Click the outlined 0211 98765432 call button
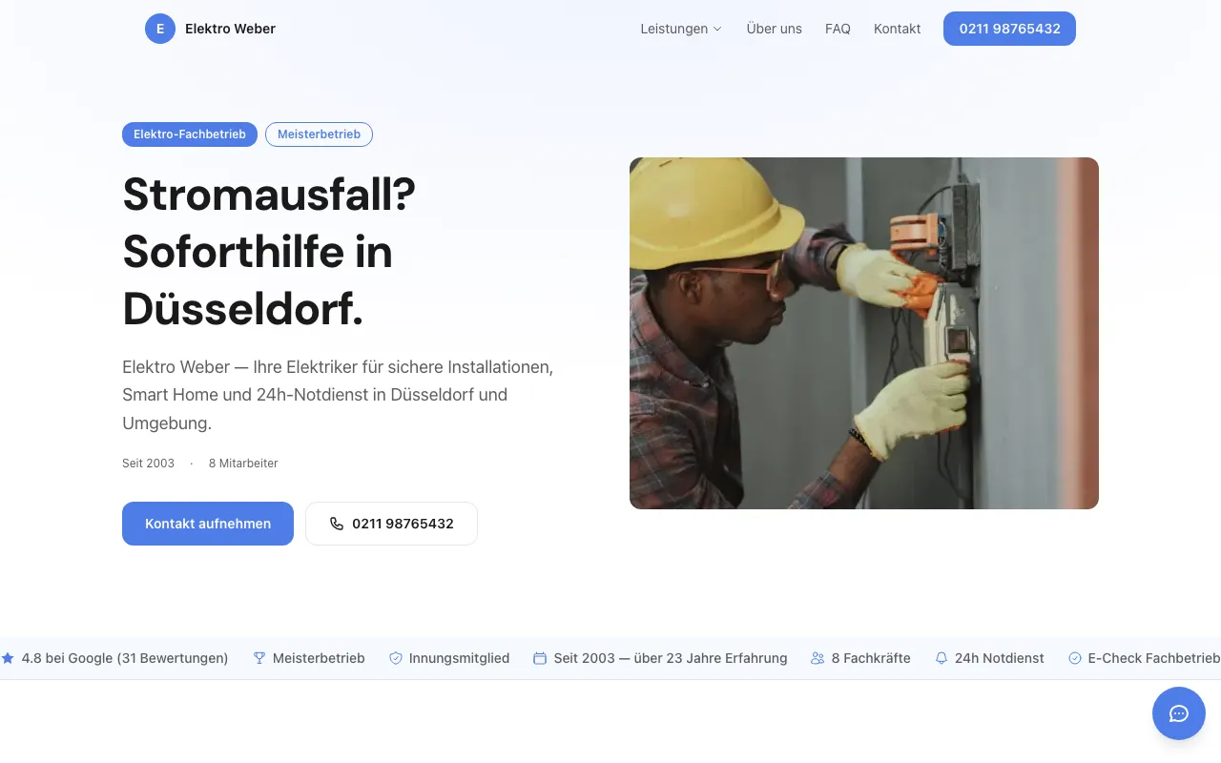 (391, 523)
